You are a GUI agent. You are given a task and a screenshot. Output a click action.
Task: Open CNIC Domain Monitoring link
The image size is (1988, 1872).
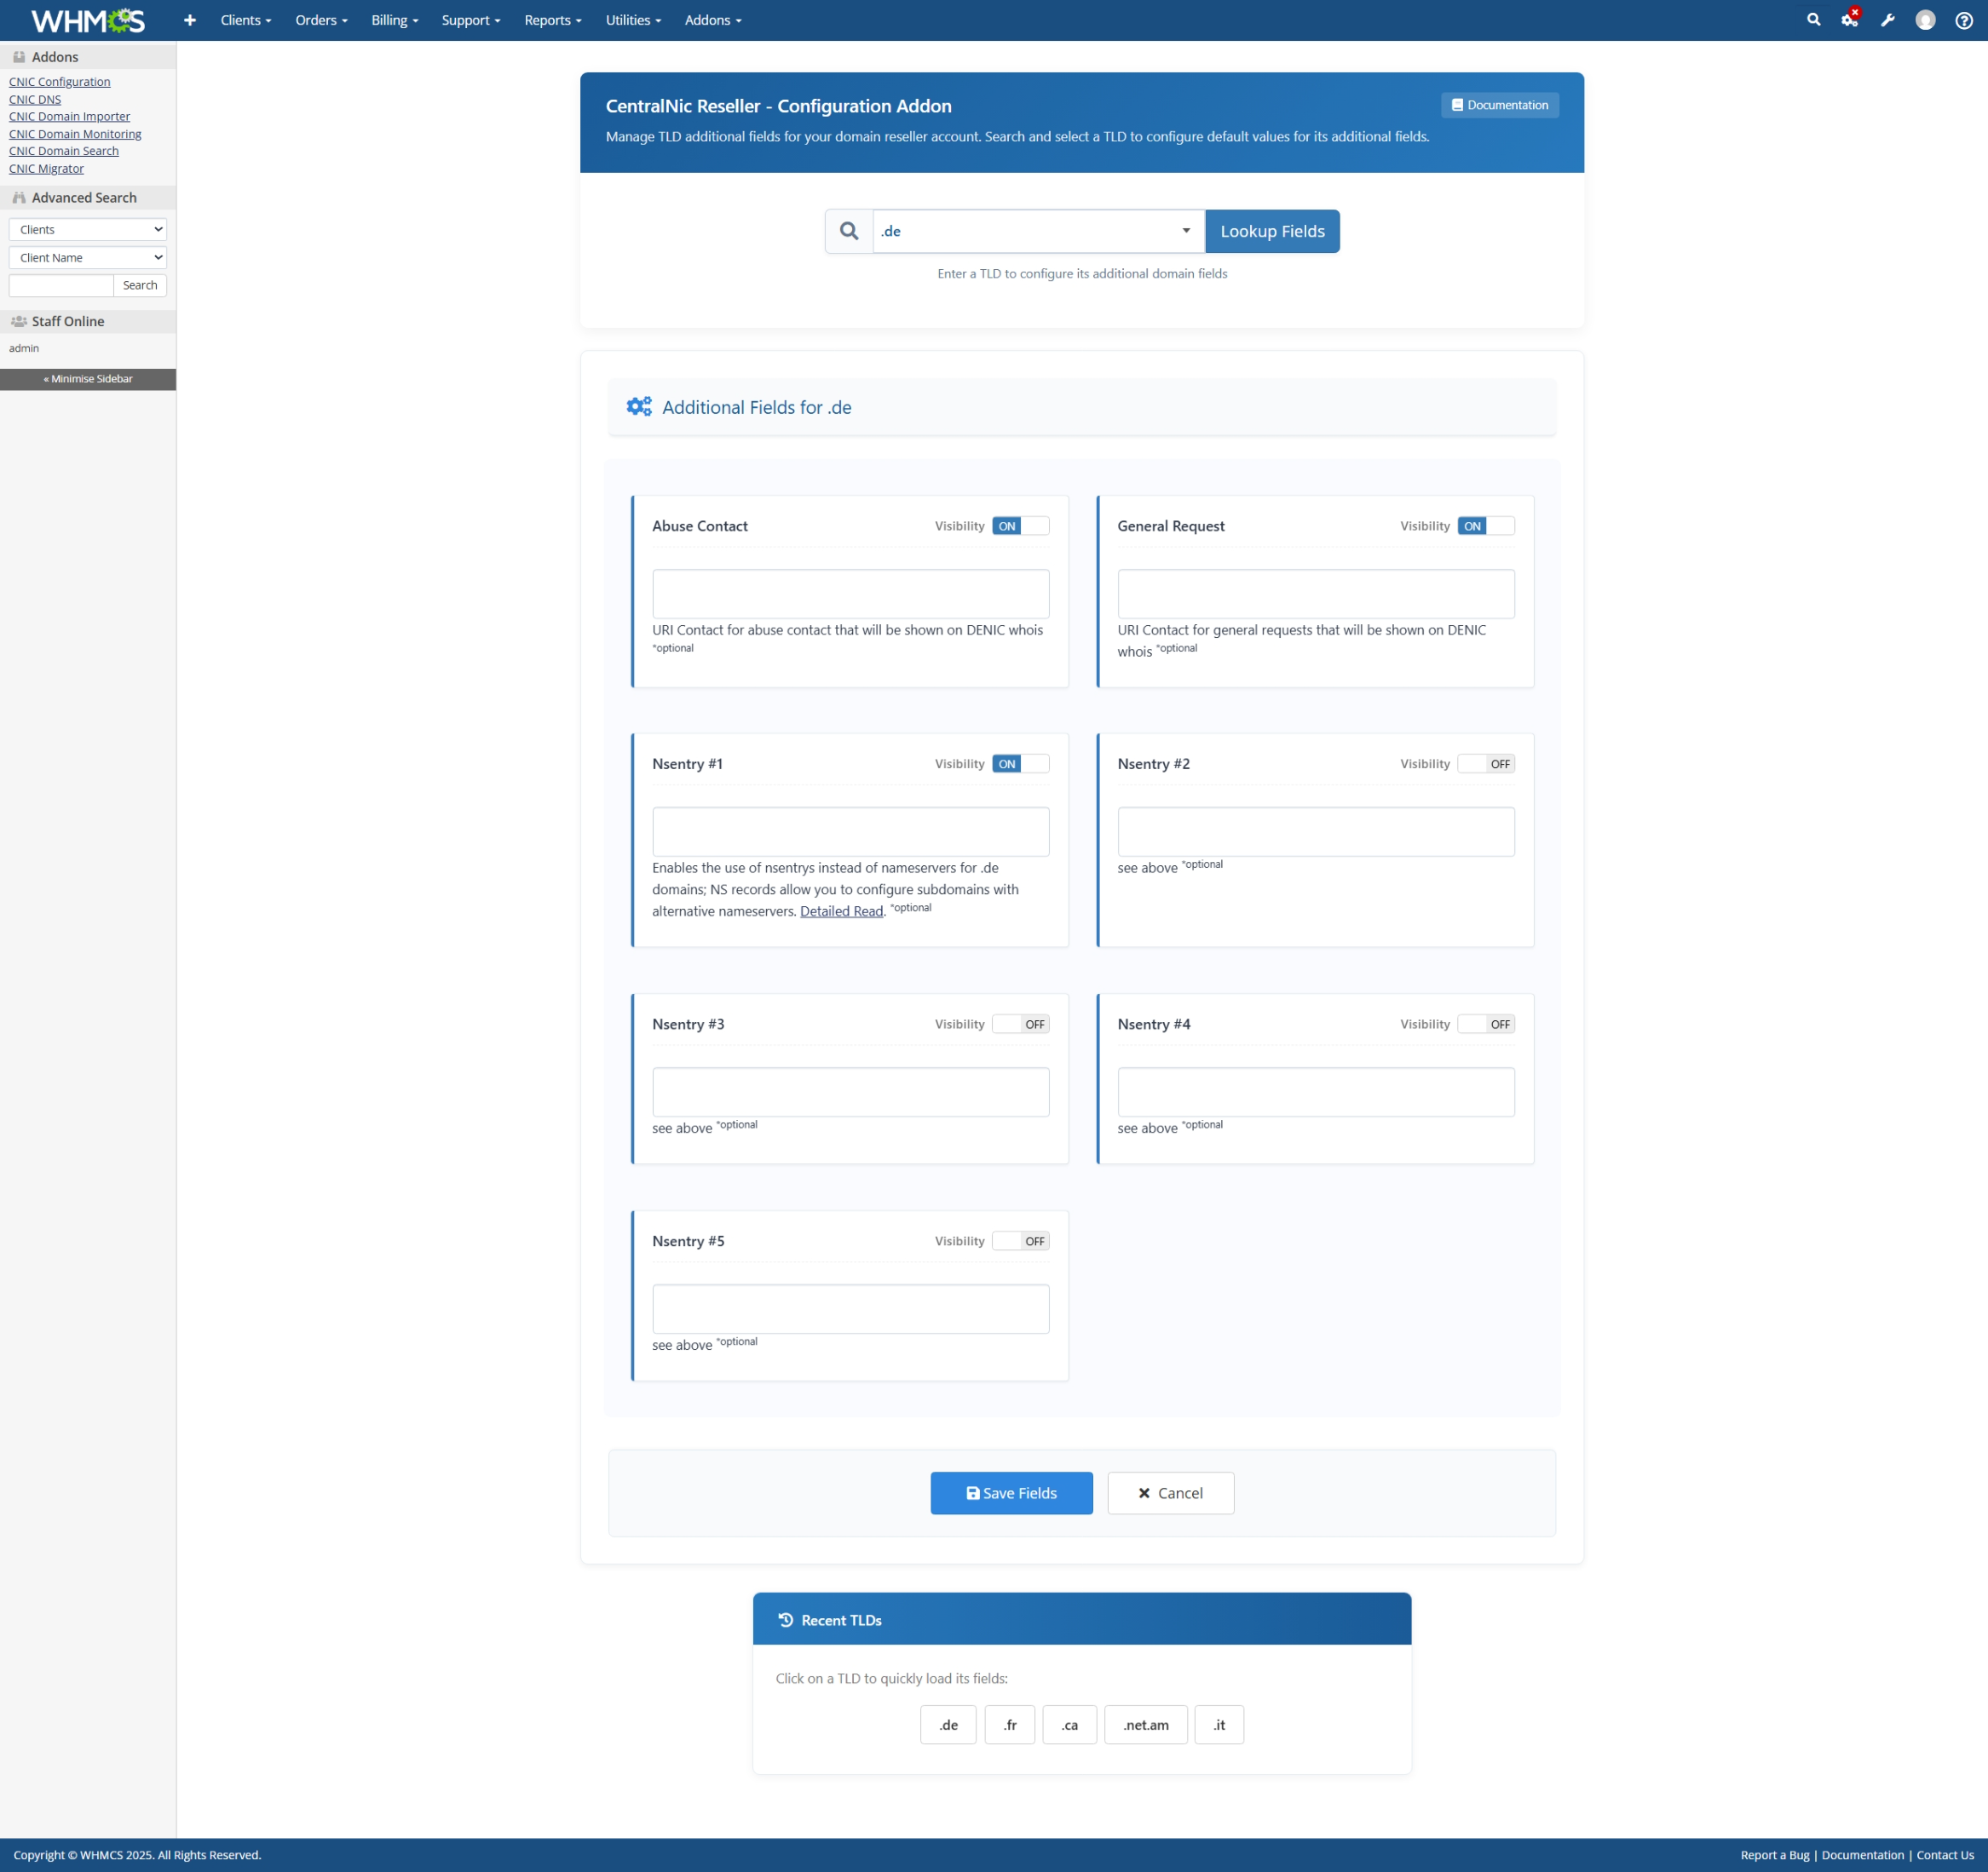tap(75, 134)
